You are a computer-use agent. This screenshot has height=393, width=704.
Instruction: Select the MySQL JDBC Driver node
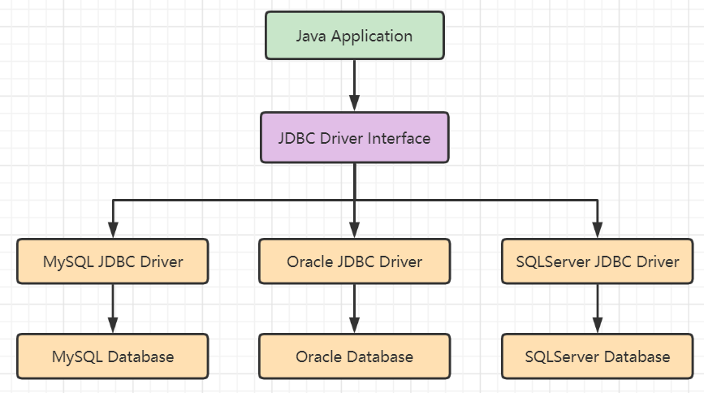pos(113,261)
